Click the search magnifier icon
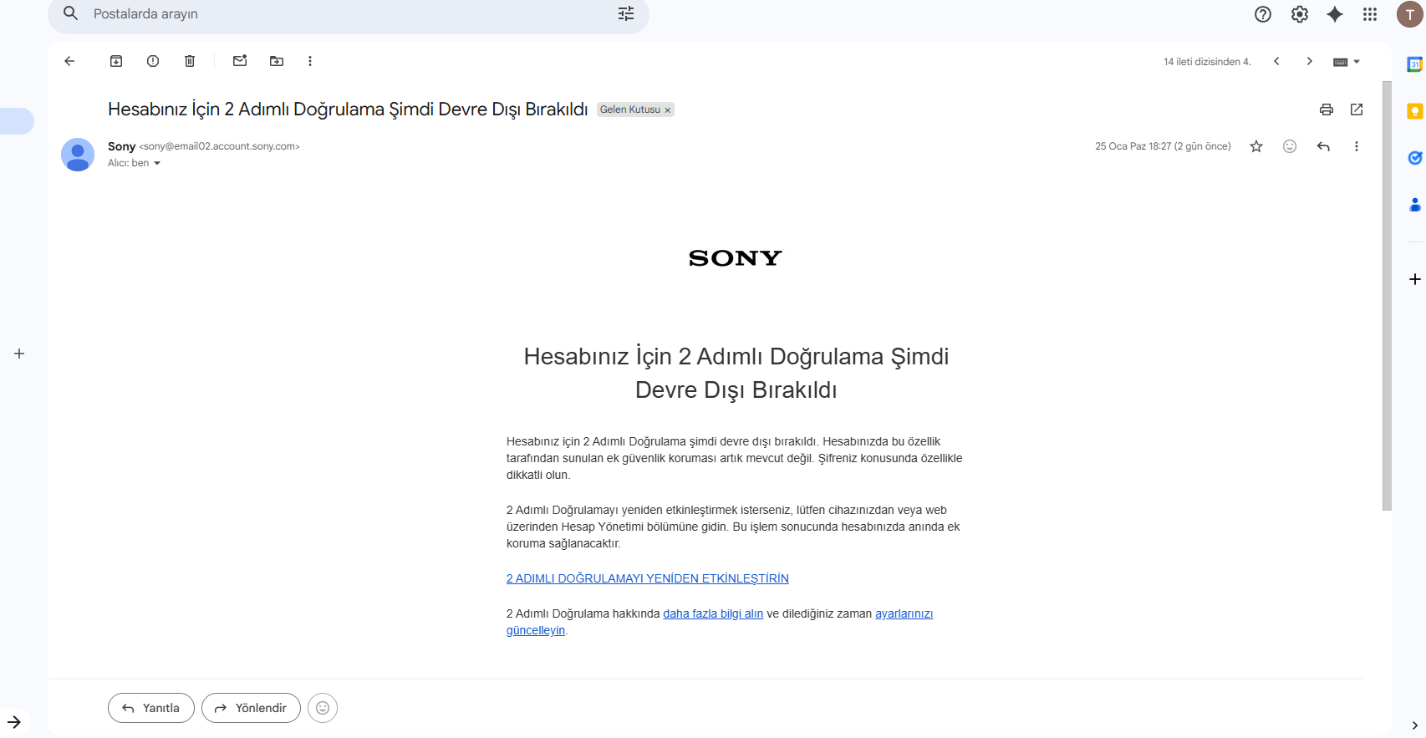 coord(71,13)
